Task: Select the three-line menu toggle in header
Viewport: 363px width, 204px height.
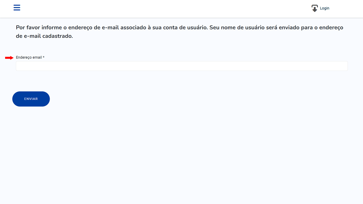Action: 17,8
